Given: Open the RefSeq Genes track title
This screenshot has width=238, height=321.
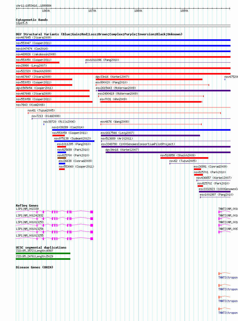Looking at the screenshot, I should click(27, 206).
